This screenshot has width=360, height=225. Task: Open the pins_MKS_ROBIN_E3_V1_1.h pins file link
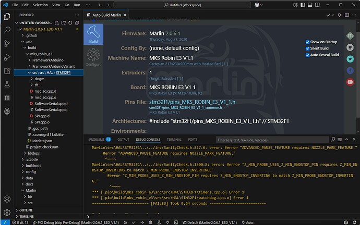click(x=192, y=102)
